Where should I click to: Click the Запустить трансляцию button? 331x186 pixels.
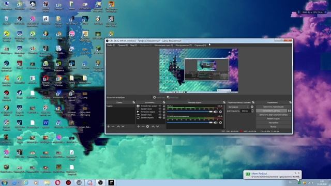(274, 107)
